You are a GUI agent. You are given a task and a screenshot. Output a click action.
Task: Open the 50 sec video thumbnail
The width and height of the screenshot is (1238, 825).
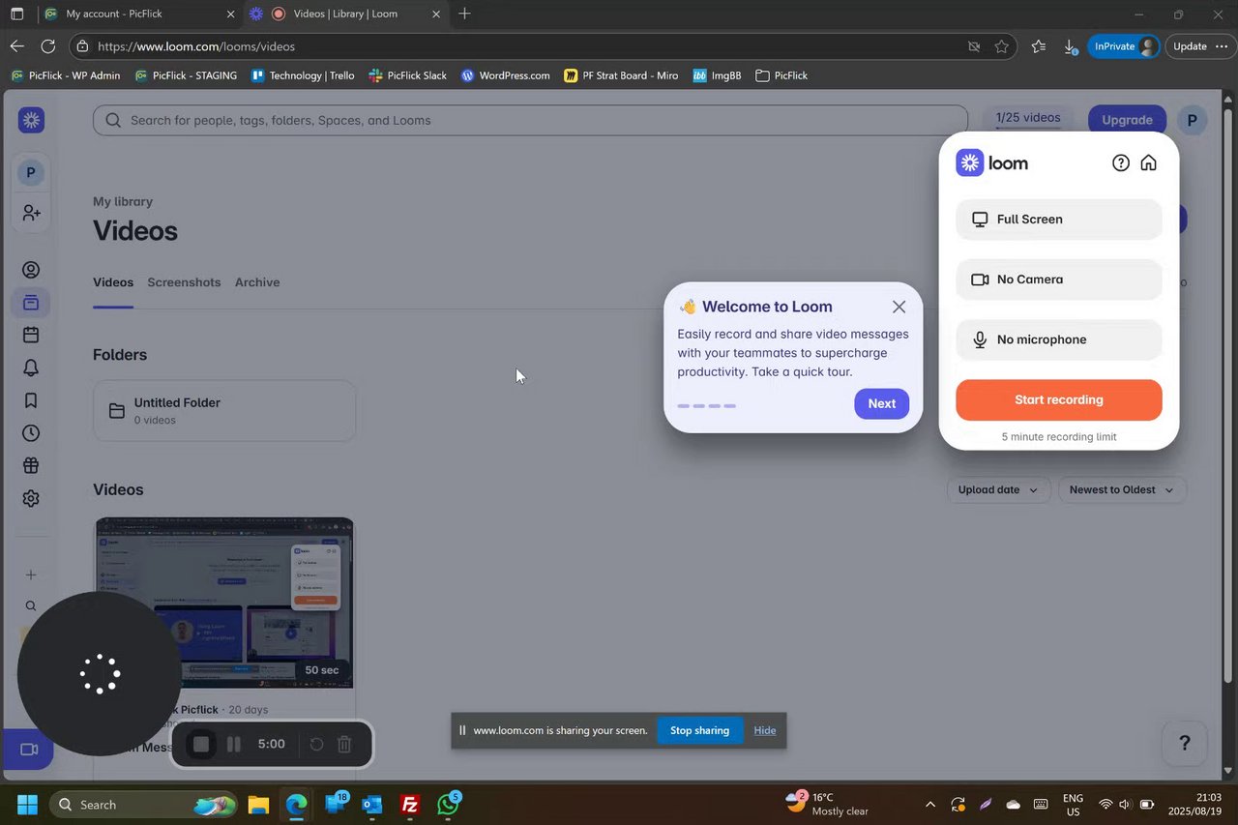click(224, 604)
